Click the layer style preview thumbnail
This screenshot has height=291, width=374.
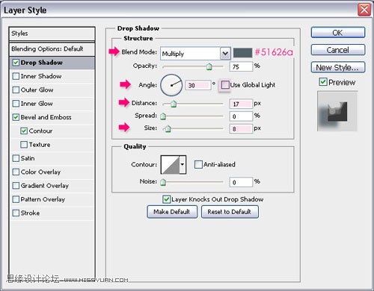337,111
